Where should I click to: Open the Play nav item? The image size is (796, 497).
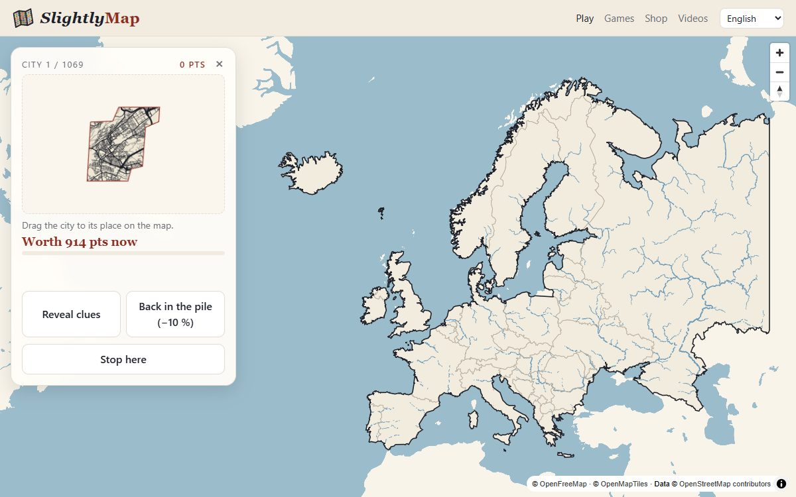[585, 19]
